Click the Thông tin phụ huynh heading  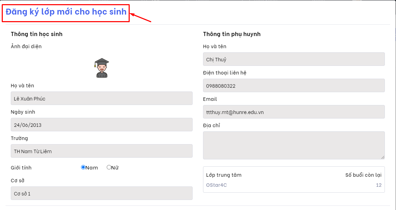coord(232,34)
